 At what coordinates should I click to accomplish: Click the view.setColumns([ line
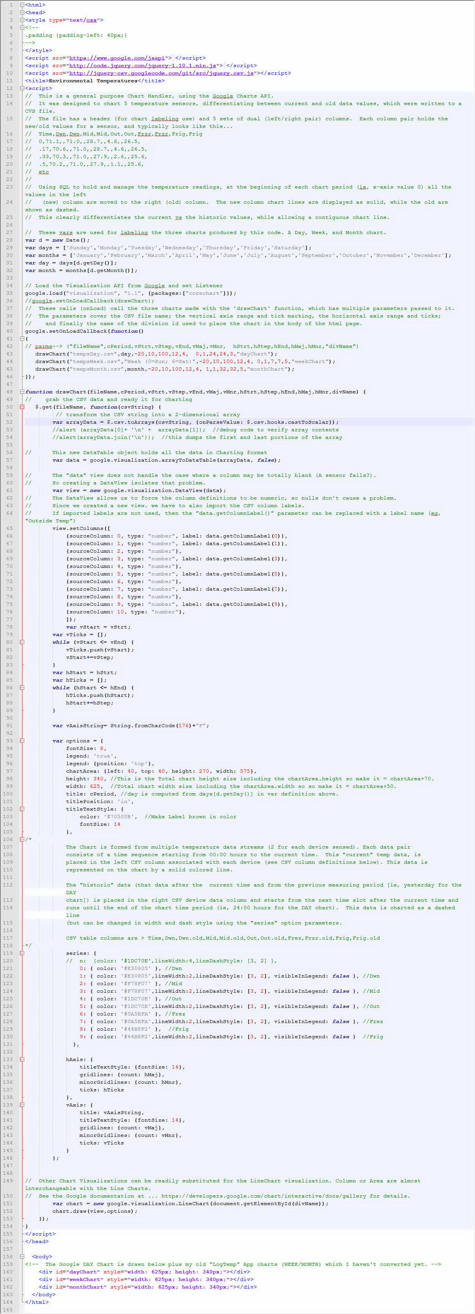coord(81,528)
